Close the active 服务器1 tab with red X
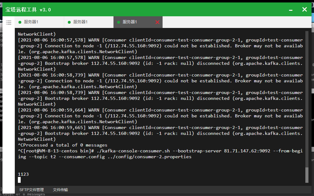Viewport: 314px width, 196px height. point(157,22)
